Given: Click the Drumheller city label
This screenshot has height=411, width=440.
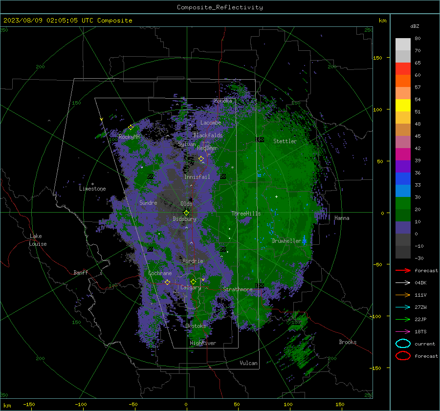Looking at the screenshot, I should (286, 241).
